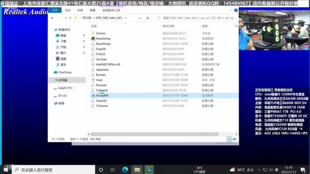This screenshot has width=310, height=174.
Task: Select the Schinese config file
Action: pyautogui.click(x=102, y=90)
